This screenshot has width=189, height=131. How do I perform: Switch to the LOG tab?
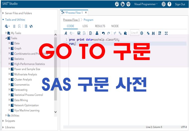[85, 26]
